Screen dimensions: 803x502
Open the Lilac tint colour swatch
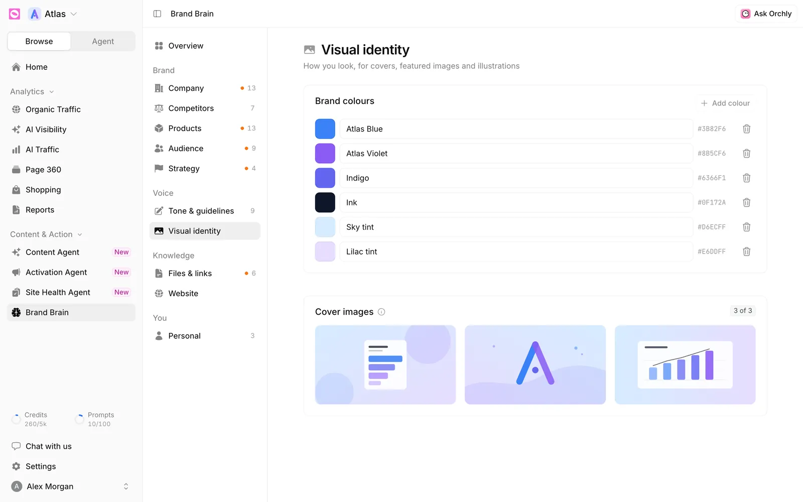tap(325, 252)
